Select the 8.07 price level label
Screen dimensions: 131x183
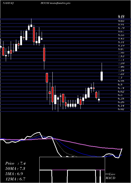coord(121,49)
